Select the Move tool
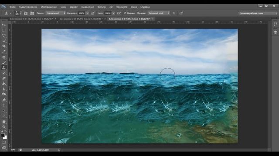This screenshot has height=156, width=279. [x=4, y=25]
